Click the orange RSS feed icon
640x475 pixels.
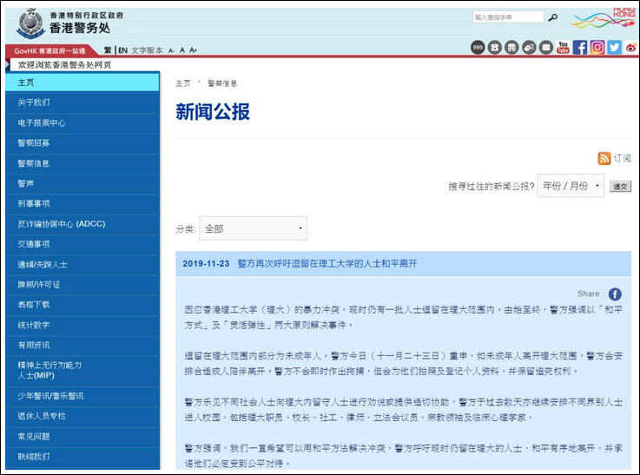tap(604, 158)
